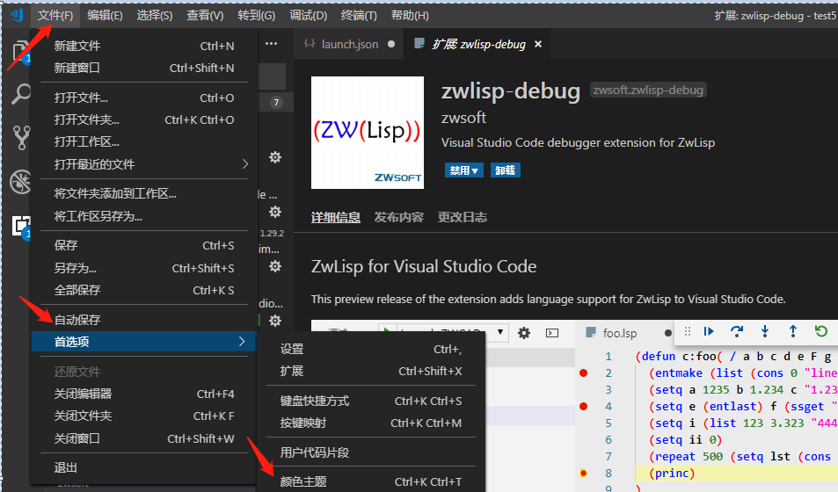Click the foo.lsp tab in preview
Screen dimensions: 838x492
coord(619,333)
